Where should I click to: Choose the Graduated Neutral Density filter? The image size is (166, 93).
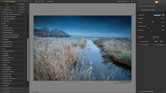[11, 35]
